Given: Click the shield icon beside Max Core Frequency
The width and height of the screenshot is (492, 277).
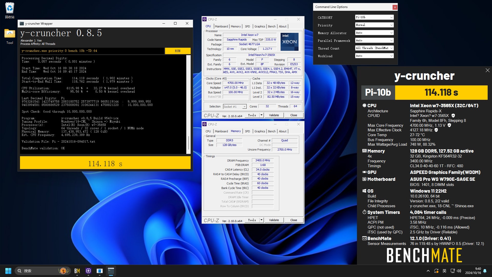Looking at the screenshot, I should [449, 125].
